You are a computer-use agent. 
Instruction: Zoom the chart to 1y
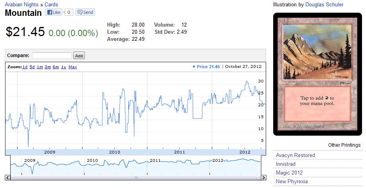63,67
